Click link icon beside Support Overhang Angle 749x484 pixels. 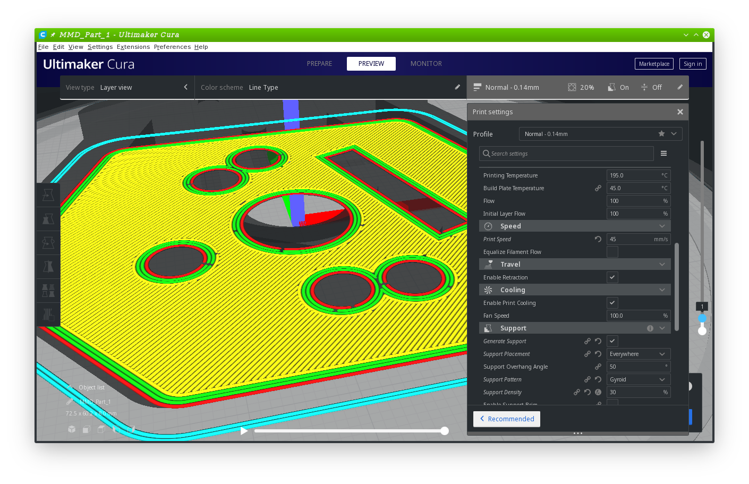click(x=598, y=367)
